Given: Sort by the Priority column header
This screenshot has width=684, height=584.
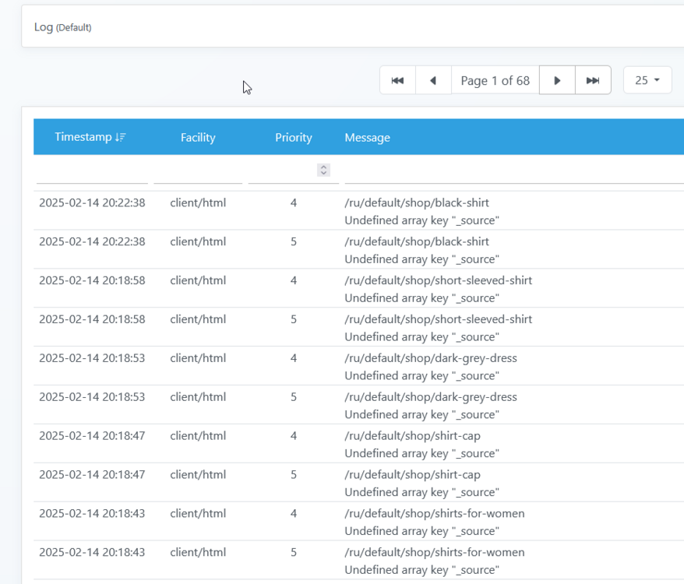Looking at the screenshot, I should pos(294,138).
